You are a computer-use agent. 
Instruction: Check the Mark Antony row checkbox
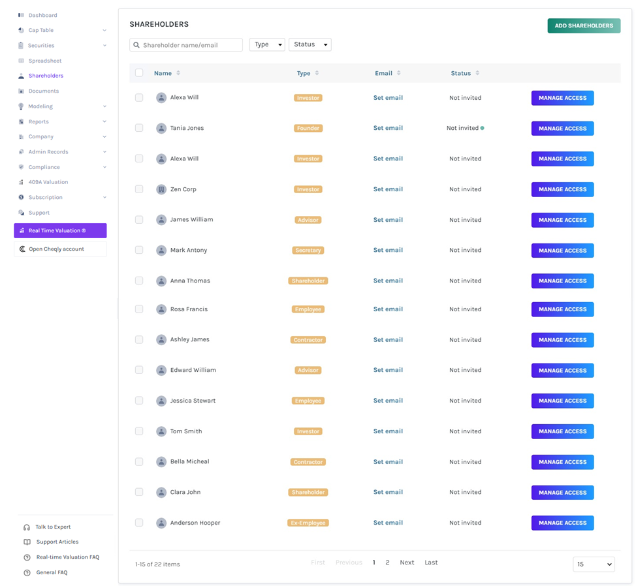[139, 250]
